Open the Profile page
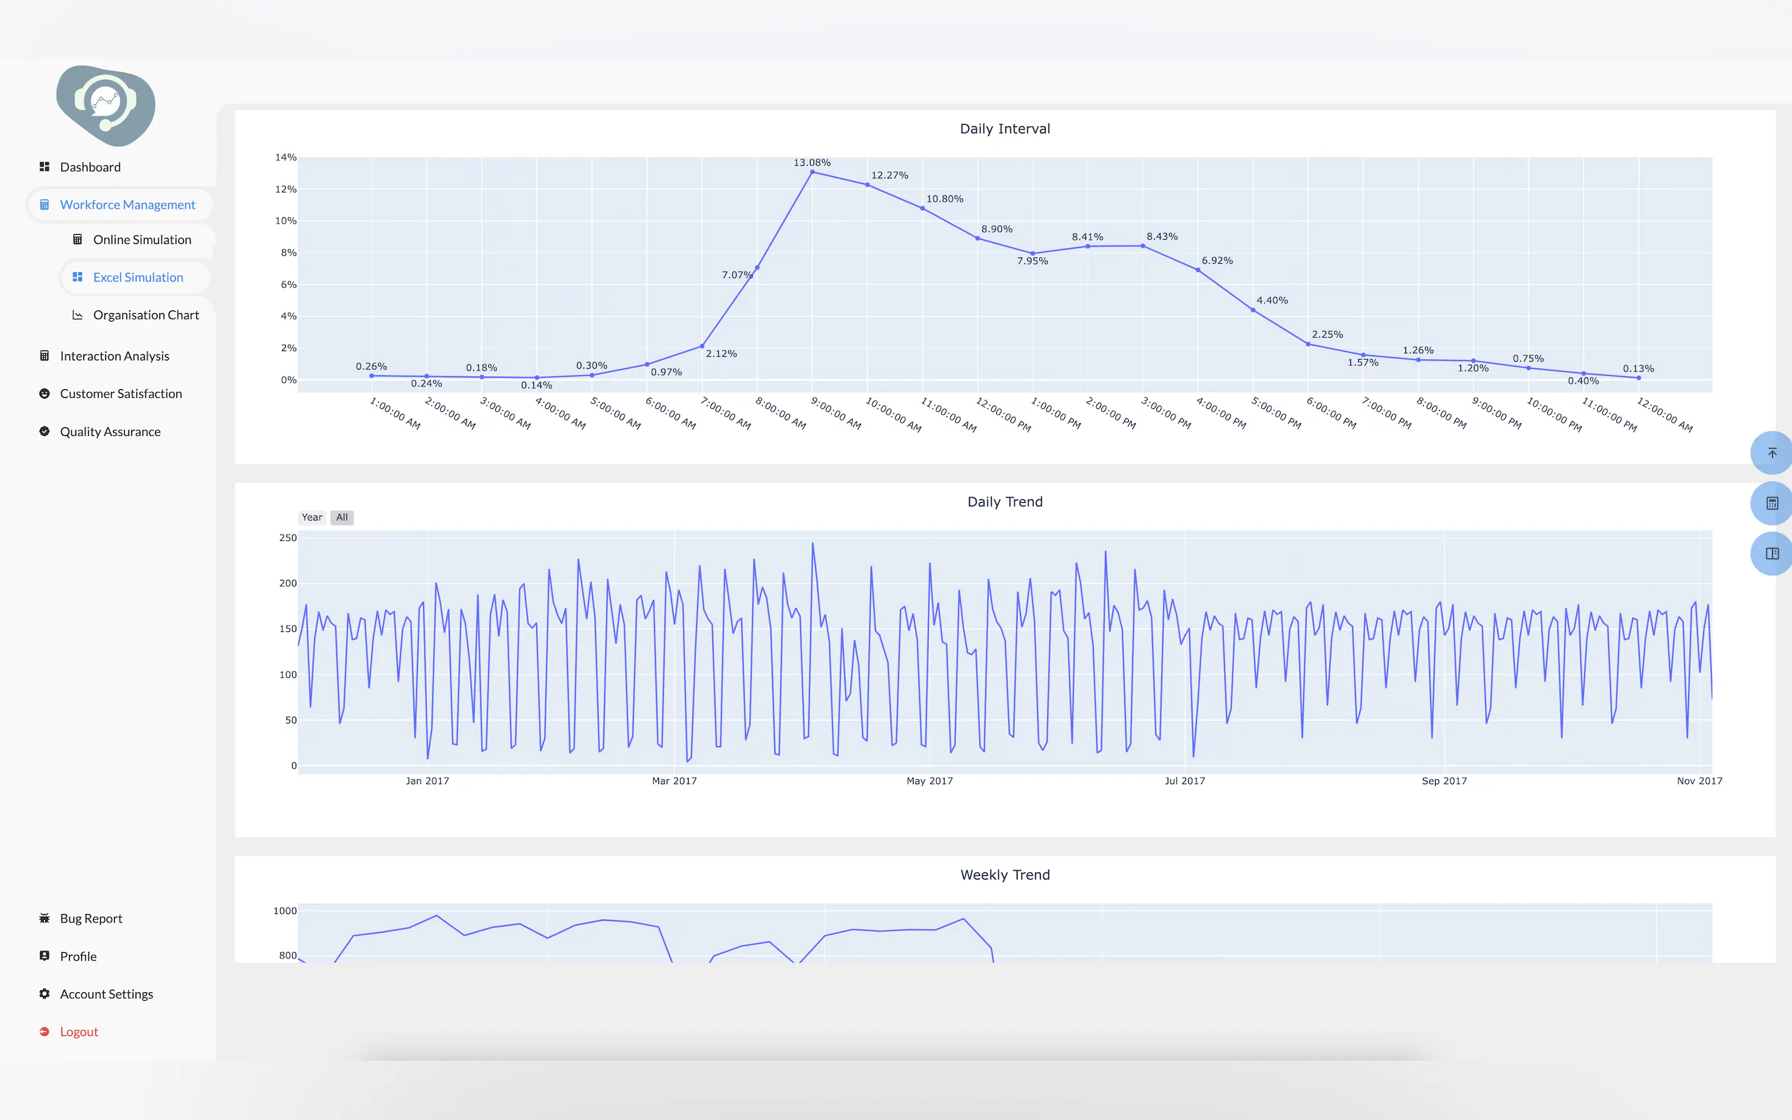Screen dimensions: 1792x1120 tap(78, 956)
